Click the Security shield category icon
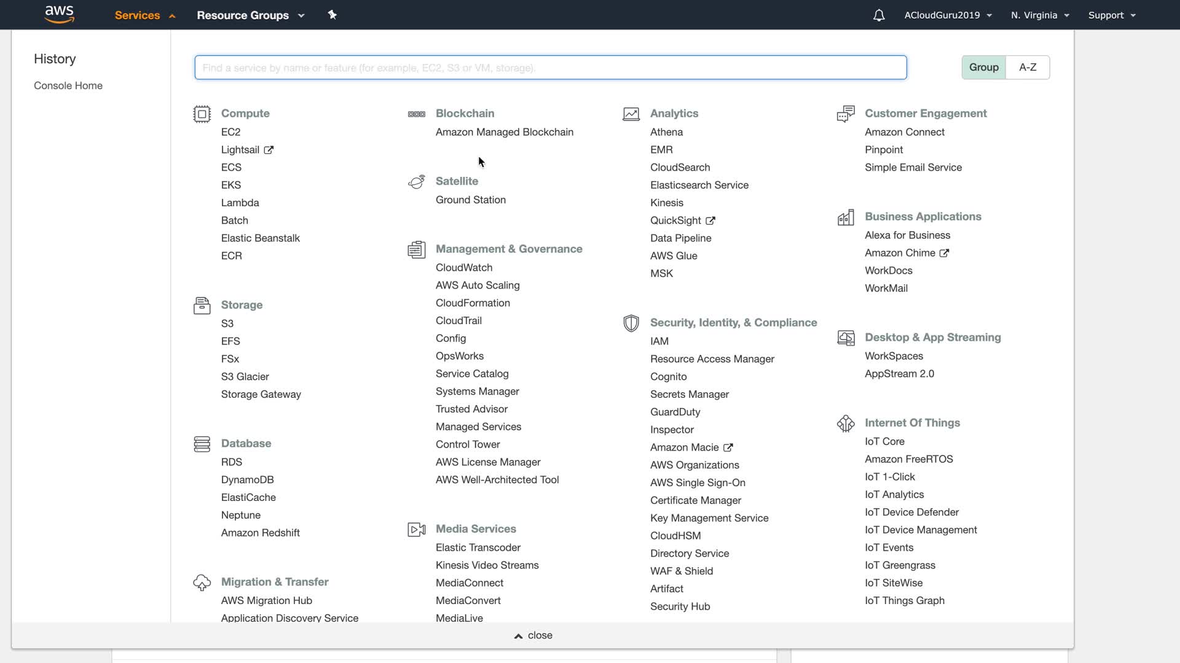This screenshot has height=663, width=1180. tap(631, 324)
